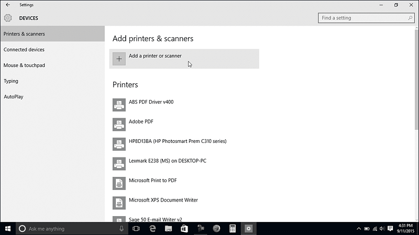Open the Action Center notifications icon
The image size is (419, 235).
tap(390, 229)
